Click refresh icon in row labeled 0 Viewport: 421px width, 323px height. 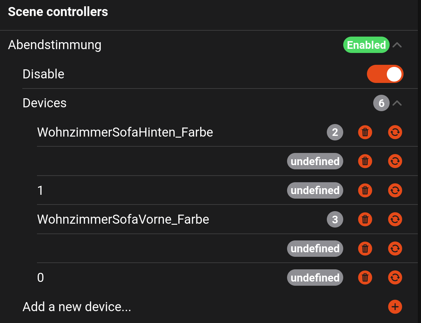point(395,278)
